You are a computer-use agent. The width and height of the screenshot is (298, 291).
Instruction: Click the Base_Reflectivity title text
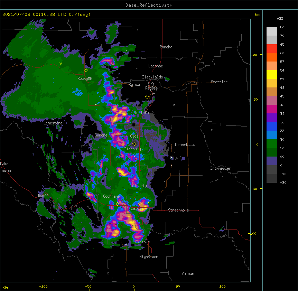click(149, 5)
